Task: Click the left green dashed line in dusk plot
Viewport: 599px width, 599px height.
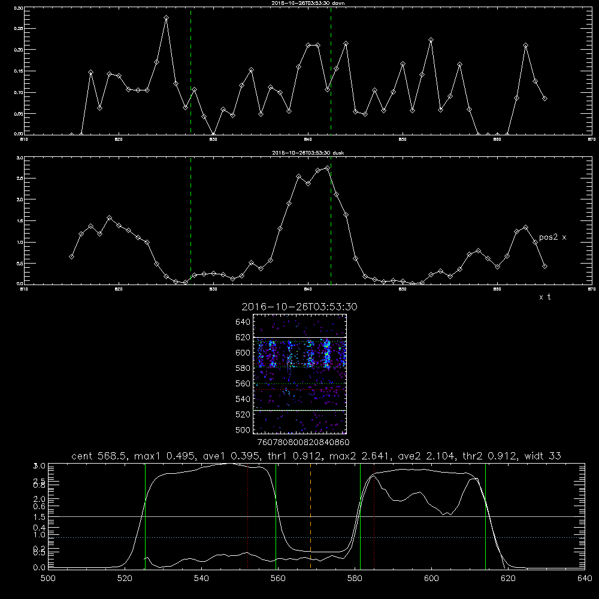Action: point(190,221)
